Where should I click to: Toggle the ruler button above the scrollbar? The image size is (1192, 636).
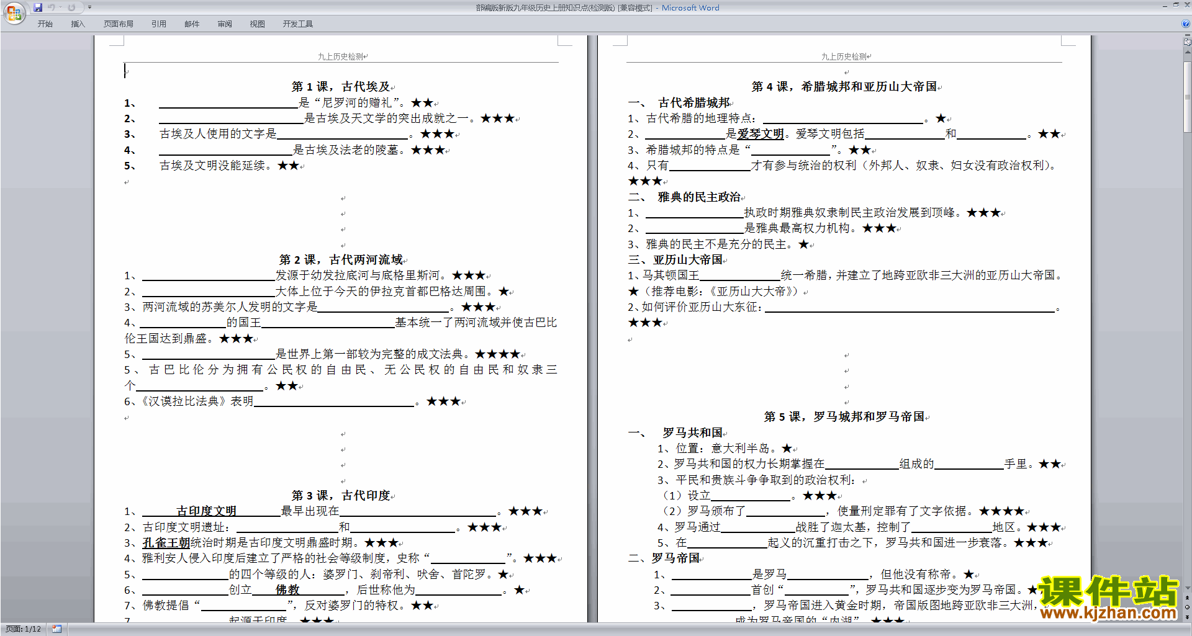(x=1187, y=43)
